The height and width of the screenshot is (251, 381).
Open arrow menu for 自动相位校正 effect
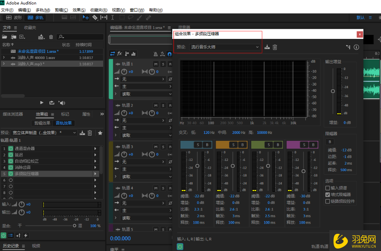tap(95, 161)
